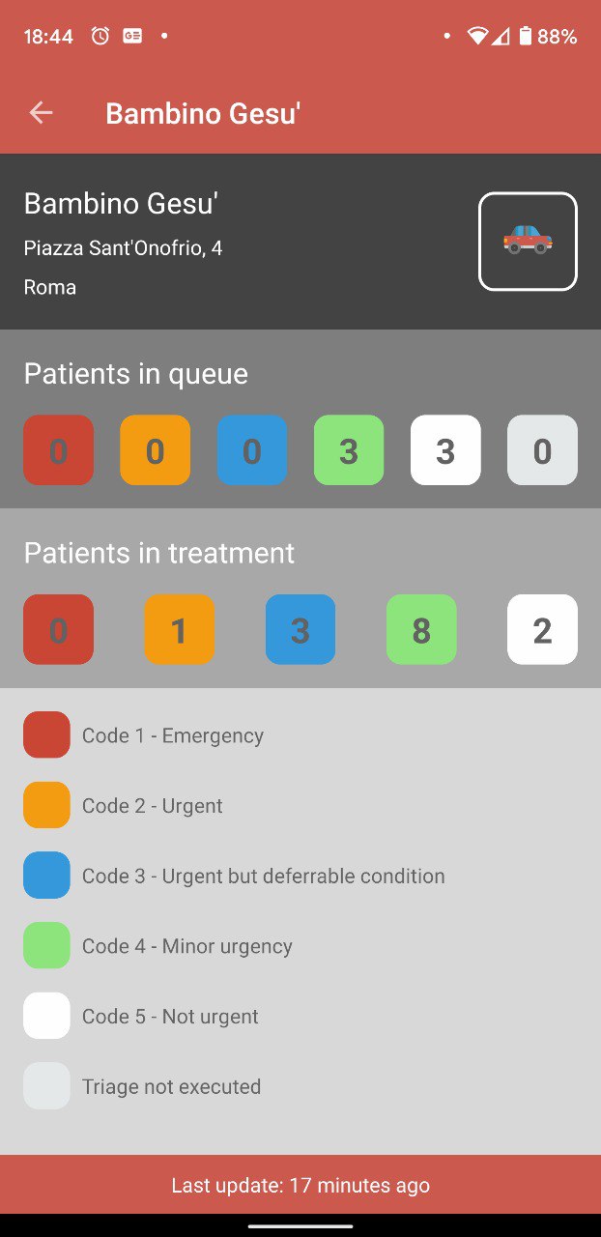Select red emergency count in queue

(x=58, y=450)
